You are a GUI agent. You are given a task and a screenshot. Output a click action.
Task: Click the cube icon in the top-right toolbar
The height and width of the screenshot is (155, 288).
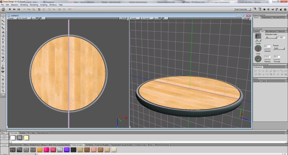264,9
